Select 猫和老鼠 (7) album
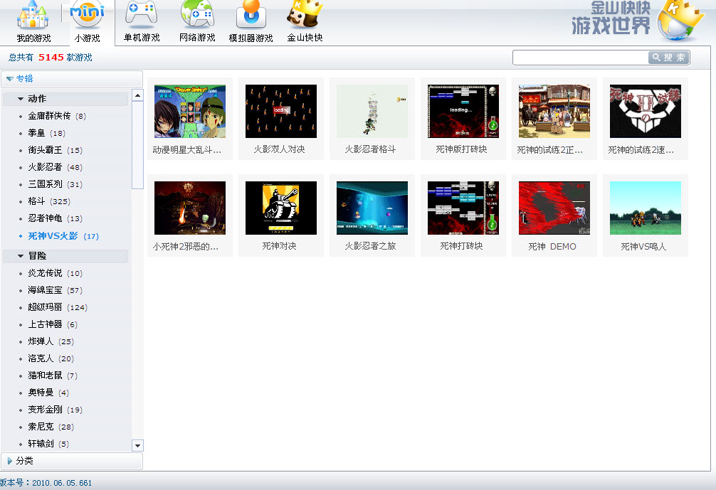 (x=53, y=376)
